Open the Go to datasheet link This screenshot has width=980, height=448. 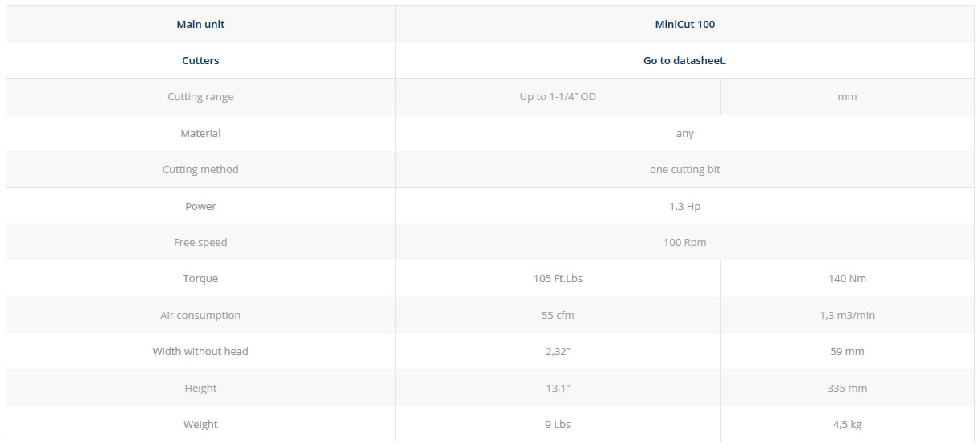684,60
